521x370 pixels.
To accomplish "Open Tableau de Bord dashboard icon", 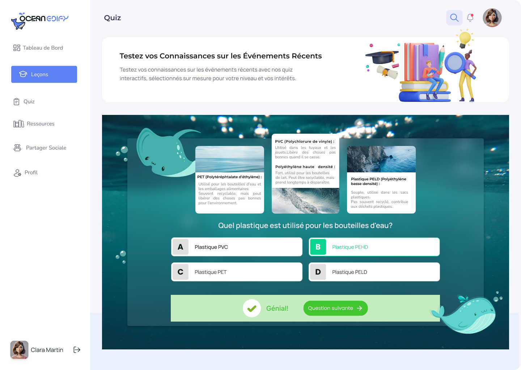I will coord(17,48).
